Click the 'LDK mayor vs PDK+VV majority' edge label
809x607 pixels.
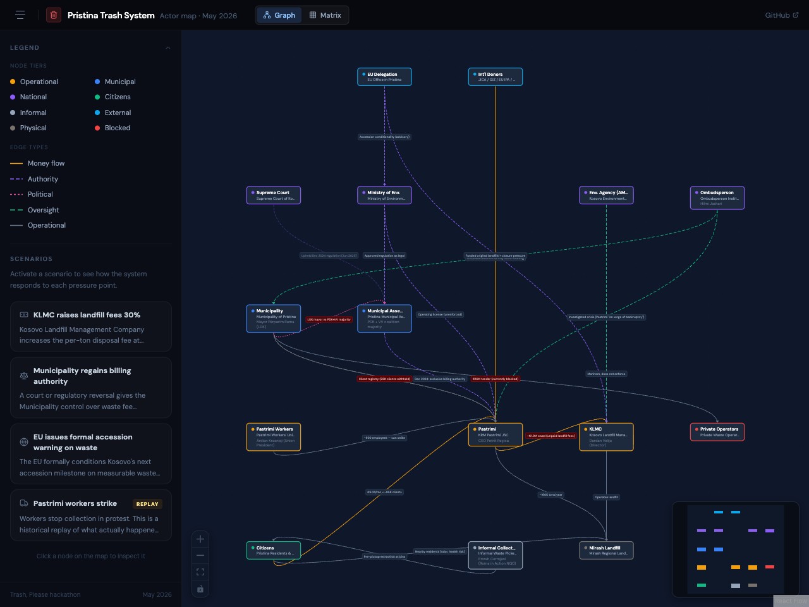(x=329, y=320)
